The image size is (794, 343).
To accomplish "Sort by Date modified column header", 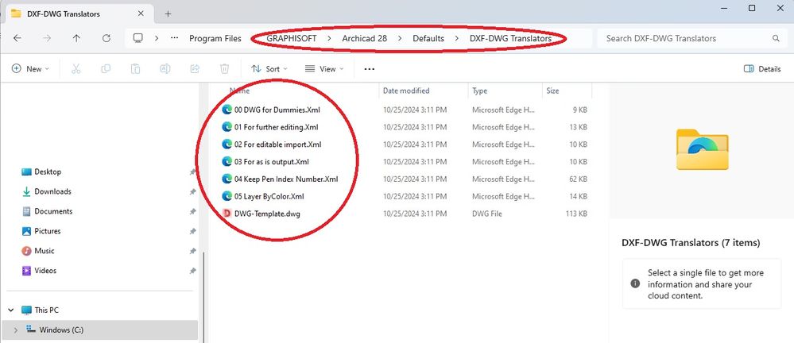I will click(406, 91).
